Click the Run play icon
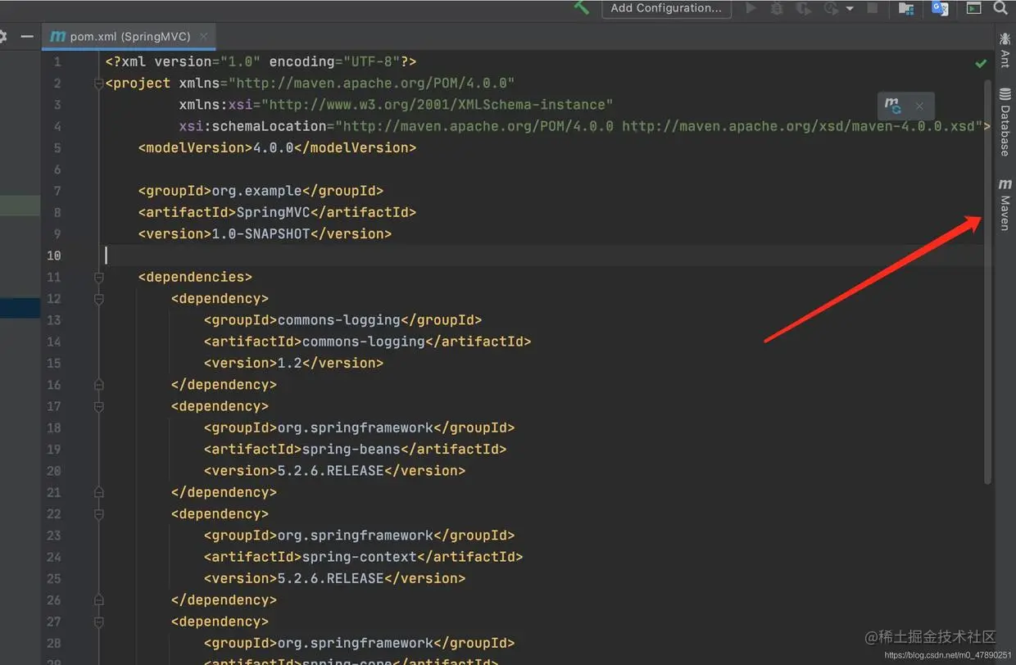This screenshot has width=1016, height=665. click(751, 8)
